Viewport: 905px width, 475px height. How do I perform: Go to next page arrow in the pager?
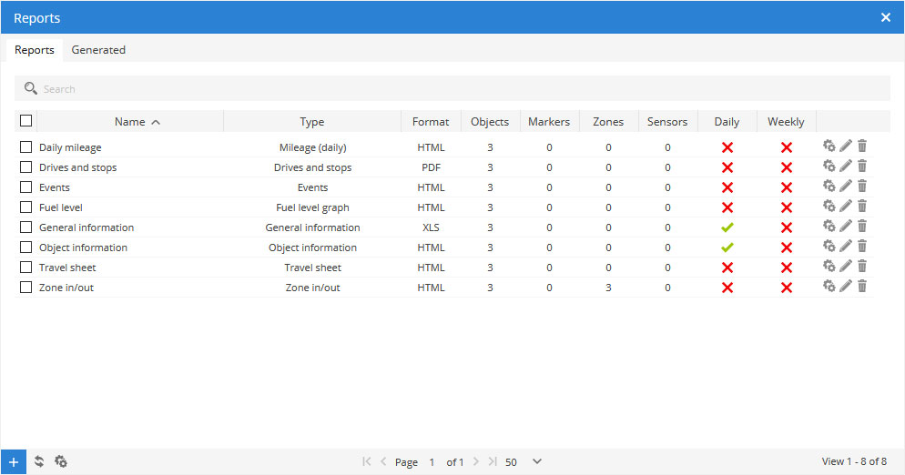pos(475,461)
